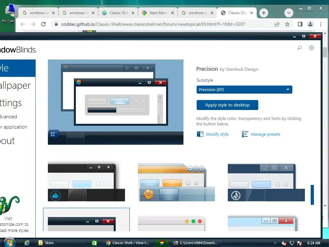
Task: Click the Chrome page scrollbar down arrow
Action: [x=325, y=206]
